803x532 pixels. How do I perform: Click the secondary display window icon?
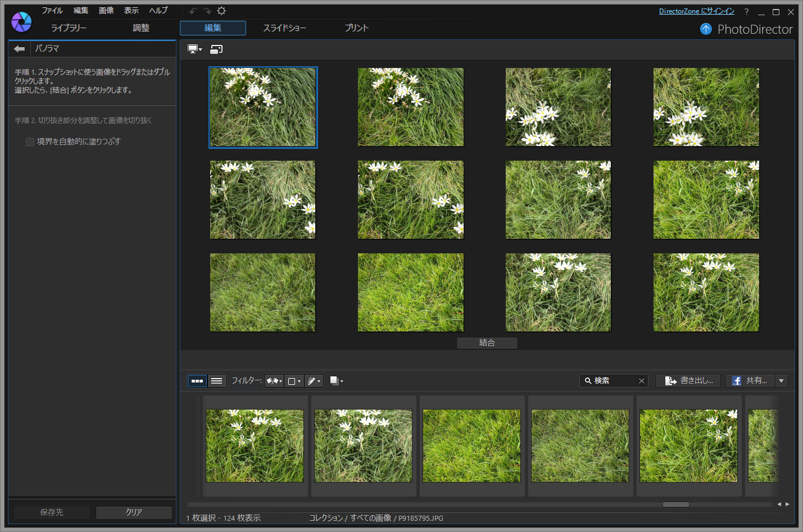tap(216, 49)
